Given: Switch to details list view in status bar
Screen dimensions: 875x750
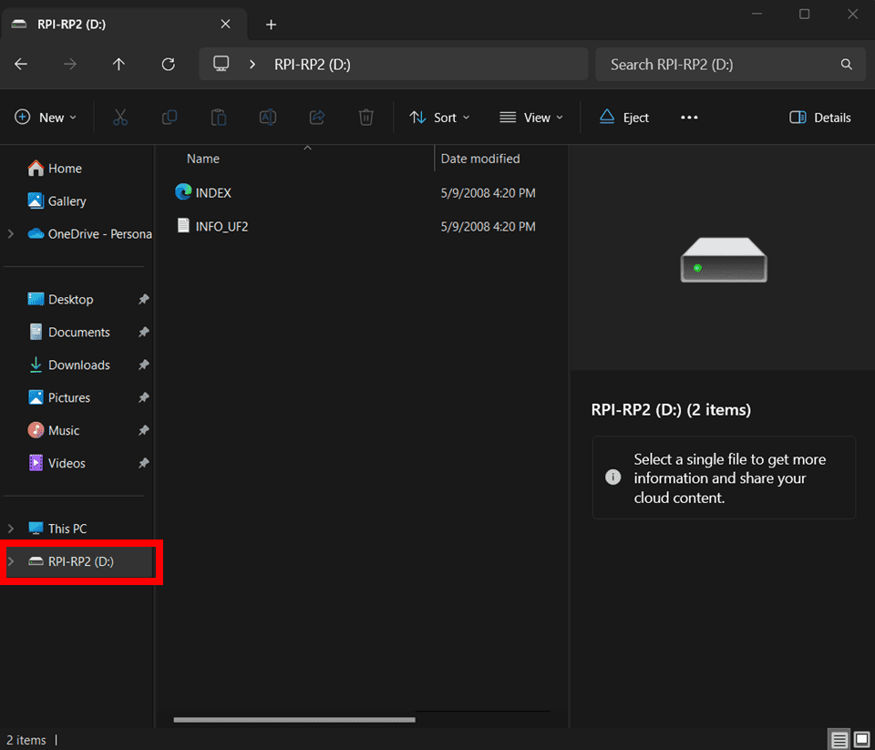Looking at the screenshot, I should (x=839, y=740).
